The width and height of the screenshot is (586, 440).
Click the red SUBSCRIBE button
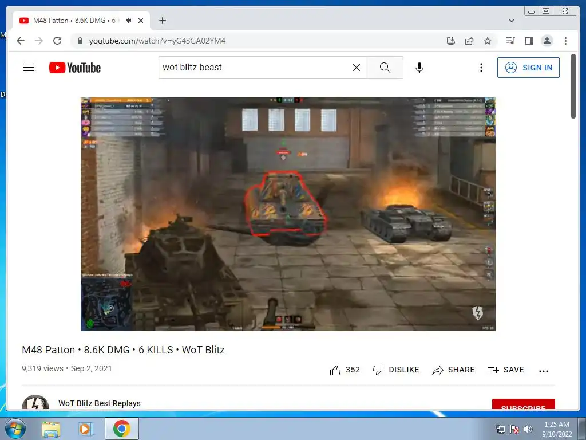point(523,404)
